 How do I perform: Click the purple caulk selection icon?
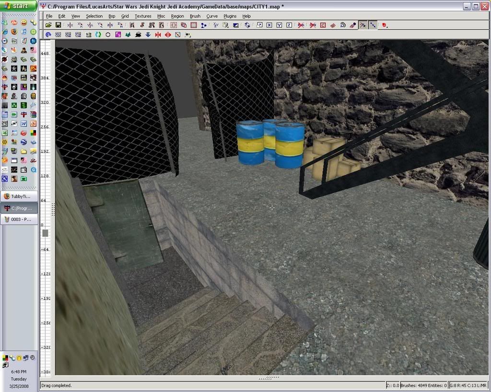pyautogui.click(x=118, y=34)
